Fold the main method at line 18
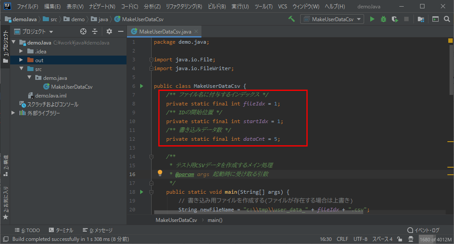The width and height of the screenshot is (454, 244). click(x=151, y=192)
